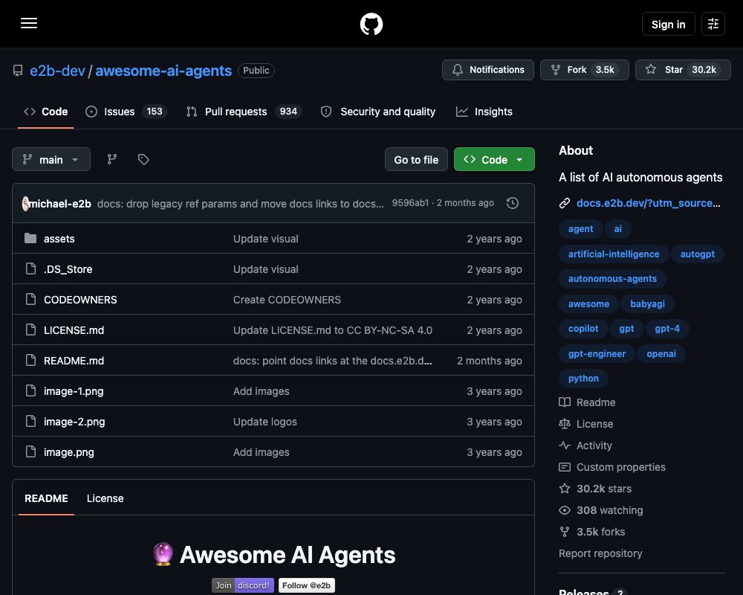Open autonomous-agents topic tag

pyautogui.click(x=612, y=278)
